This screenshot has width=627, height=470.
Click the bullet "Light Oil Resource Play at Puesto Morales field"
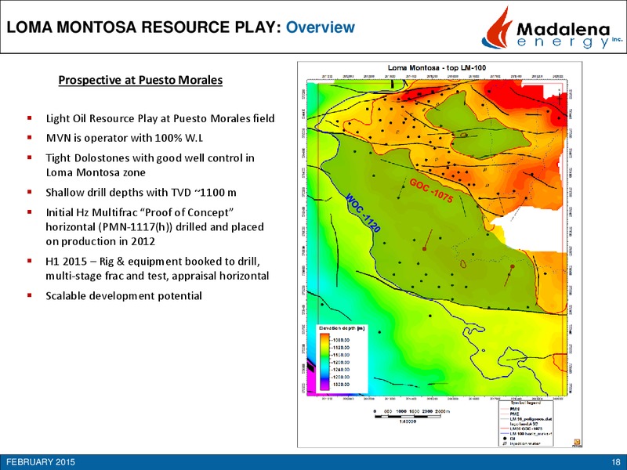click(x=161, y=119)
